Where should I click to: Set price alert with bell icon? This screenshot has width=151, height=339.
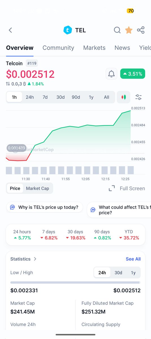coord(111,74)
